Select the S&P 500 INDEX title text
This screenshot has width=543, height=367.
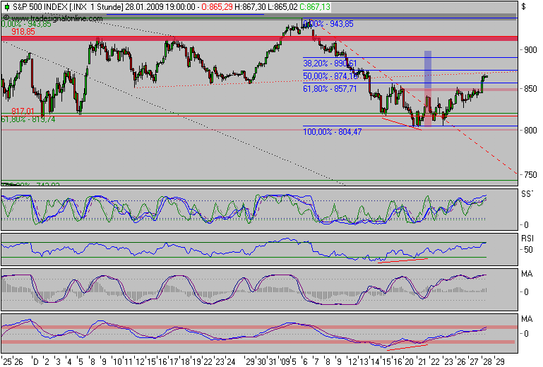[40, 7]
